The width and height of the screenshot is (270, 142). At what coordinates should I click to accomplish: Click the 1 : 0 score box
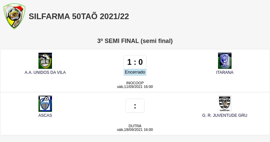tap(135, 62)
